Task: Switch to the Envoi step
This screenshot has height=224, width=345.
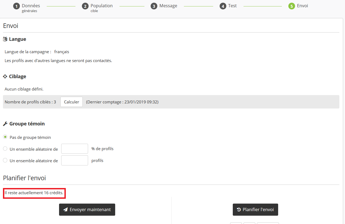Action: (x=302, y=6)
